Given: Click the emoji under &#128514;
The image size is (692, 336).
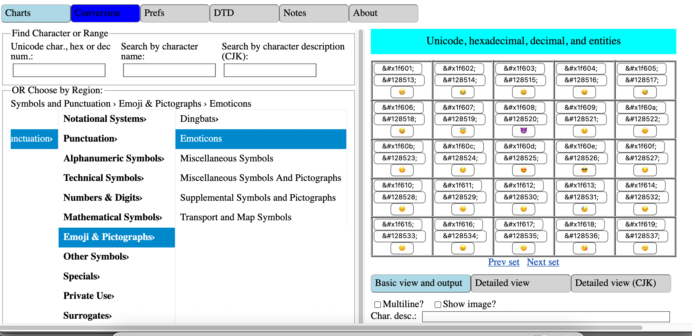Looking at the screenshot, I should pyautogui.click(x=463, y=92).
